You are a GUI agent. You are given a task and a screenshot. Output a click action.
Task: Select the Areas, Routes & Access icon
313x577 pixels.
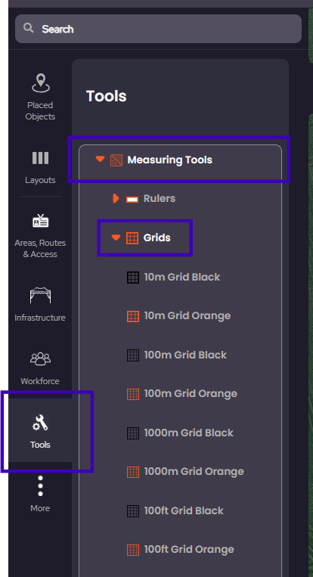(x=41, y=221)
